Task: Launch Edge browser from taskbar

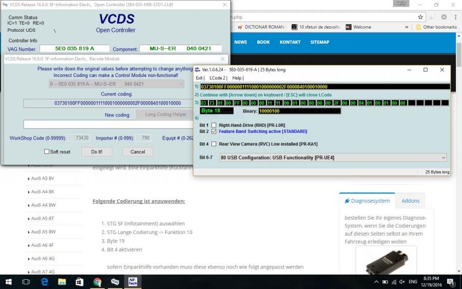Action: point(45,282)
